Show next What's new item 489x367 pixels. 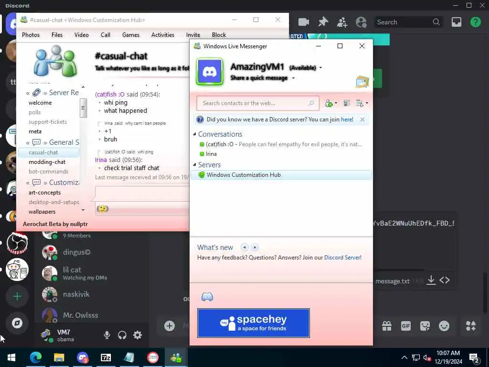(x=255, y=247)
